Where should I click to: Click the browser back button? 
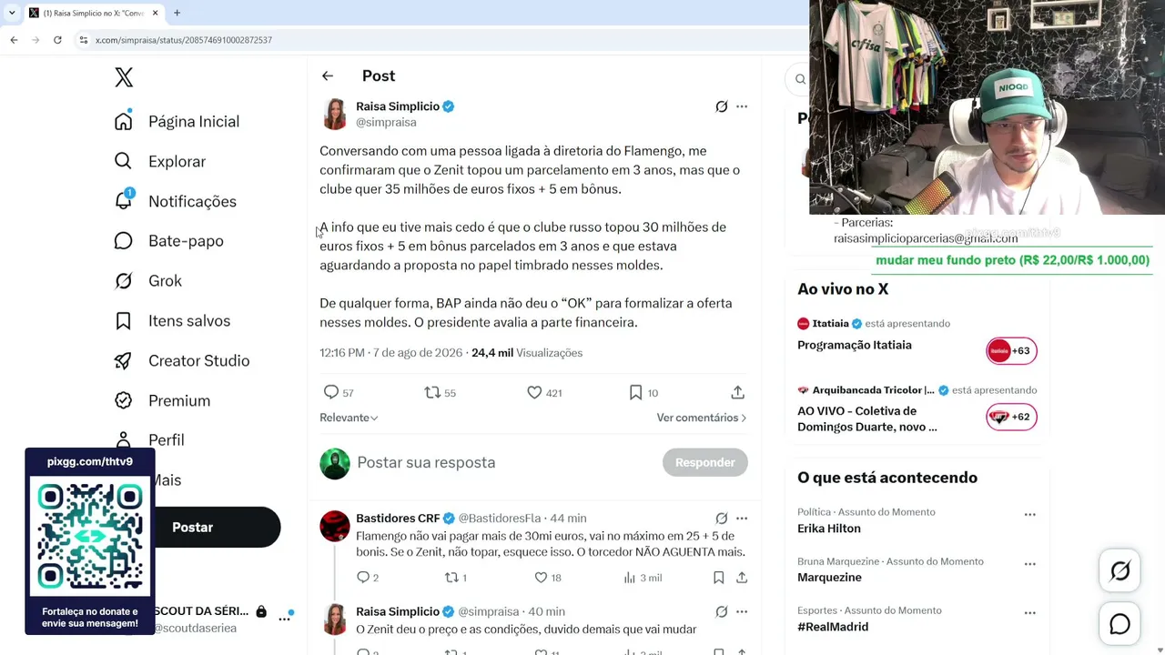click(14, 40)
